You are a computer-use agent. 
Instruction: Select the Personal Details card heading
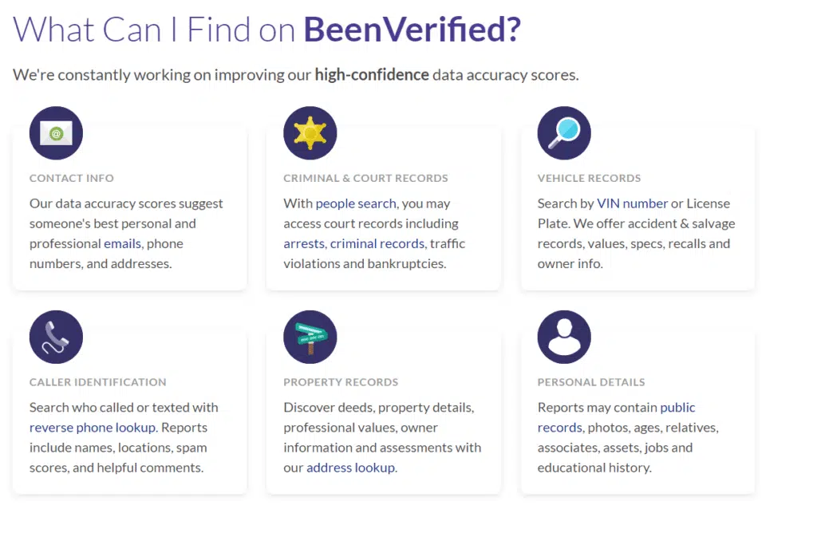pos(591,382)
